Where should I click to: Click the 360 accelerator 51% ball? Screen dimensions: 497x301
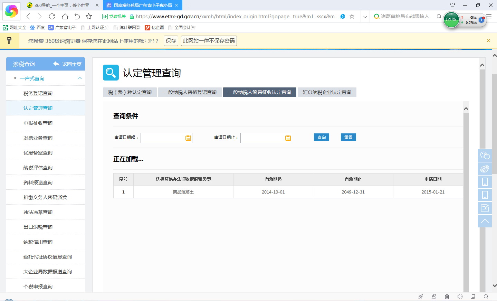(x=451, y=20)
